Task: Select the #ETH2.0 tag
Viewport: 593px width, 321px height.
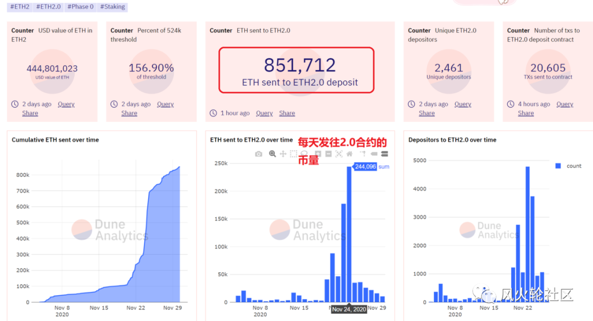Action: [49, 7]
